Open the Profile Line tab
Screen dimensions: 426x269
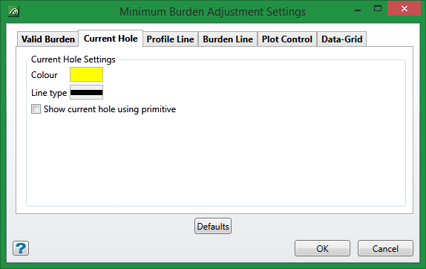[171, 39]
